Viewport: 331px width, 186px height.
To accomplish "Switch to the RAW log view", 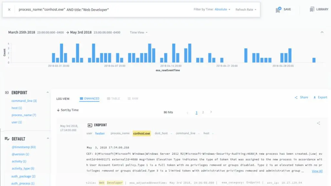I will click(133, 99).
